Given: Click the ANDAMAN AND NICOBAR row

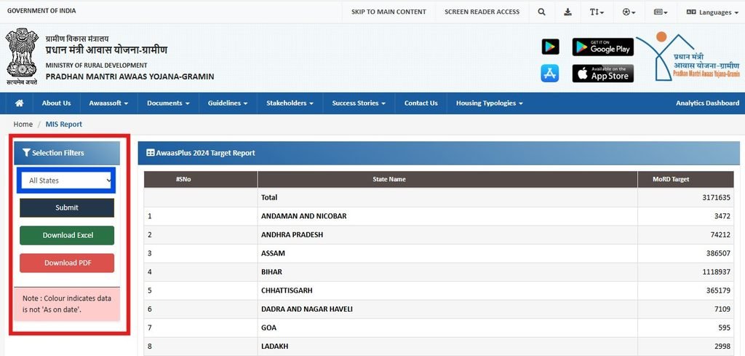Looking at the screenshot, I should click(439, 216).
